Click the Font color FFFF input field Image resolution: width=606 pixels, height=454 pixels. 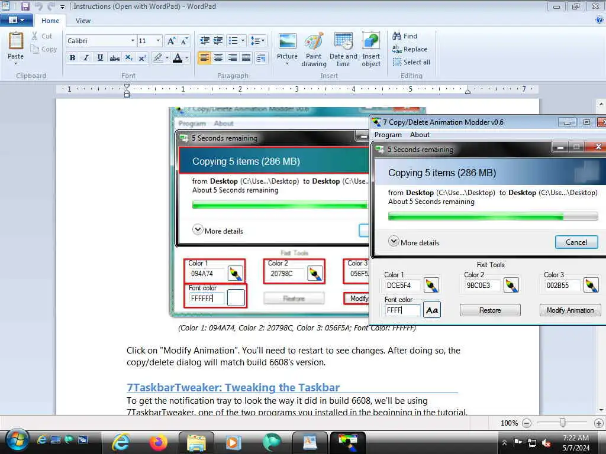click(402, 310)
